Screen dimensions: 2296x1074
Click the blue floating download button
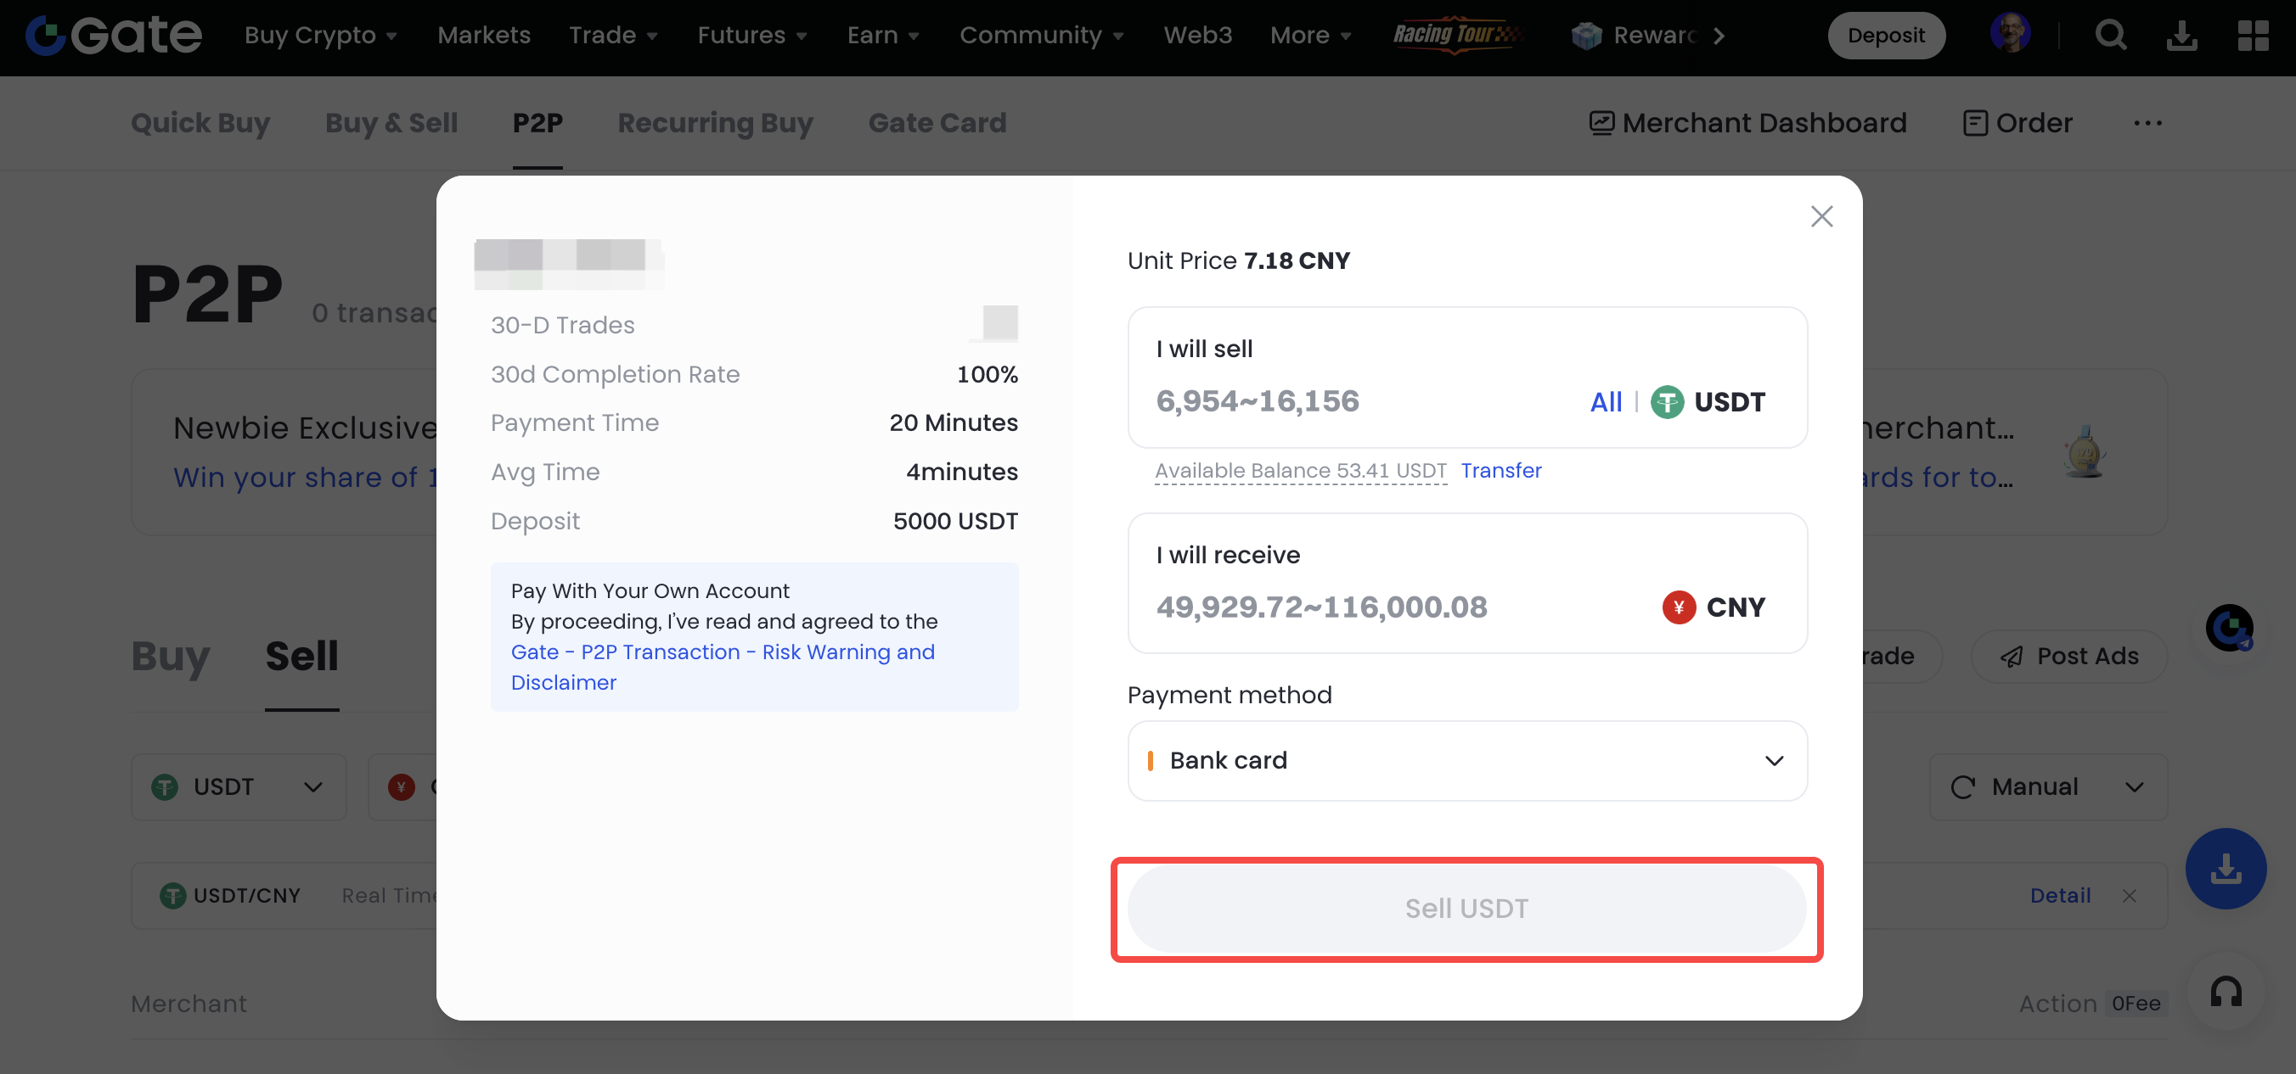pyautogui.click(x=2226, y=869)
